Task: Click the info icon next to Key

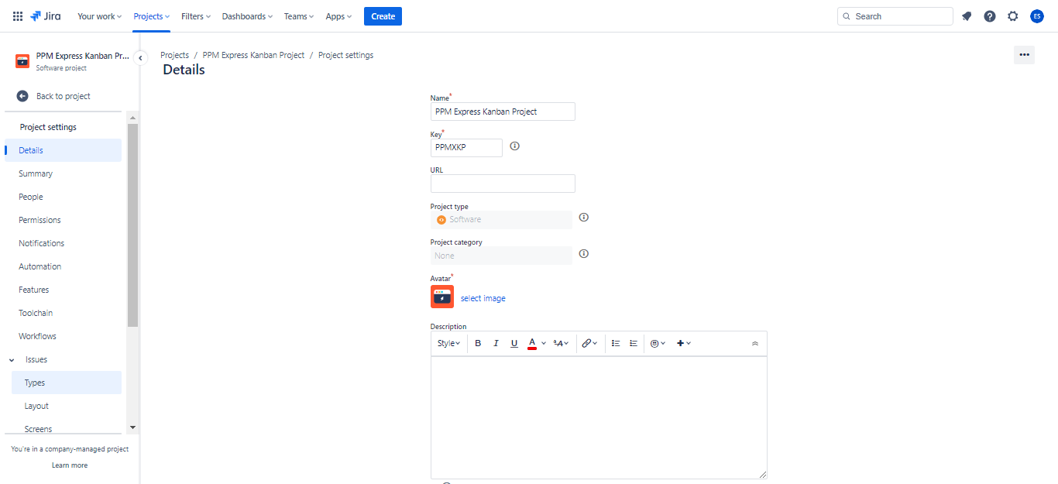Action: click(514, 146)
